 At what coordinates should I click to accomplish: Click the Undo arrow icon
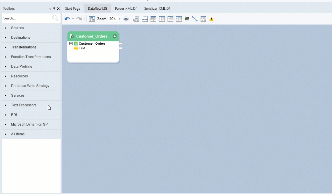coord(67,19)
